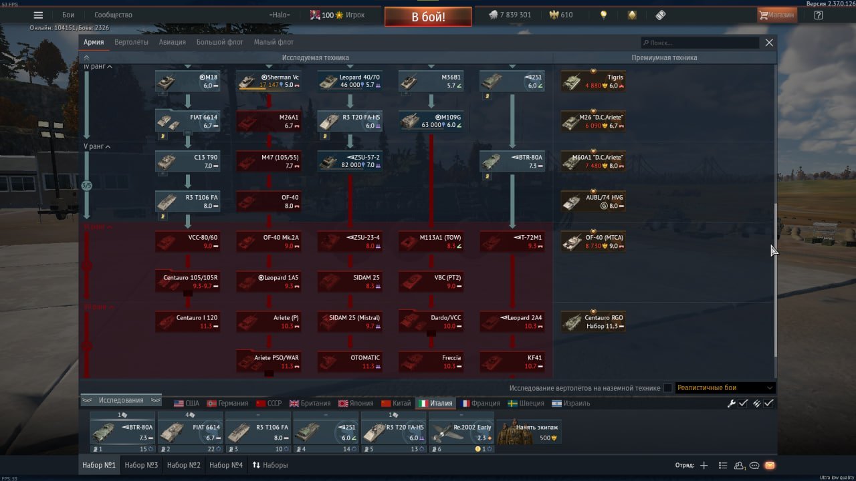Click the research tree vertical scrollbar

point(775,281)
